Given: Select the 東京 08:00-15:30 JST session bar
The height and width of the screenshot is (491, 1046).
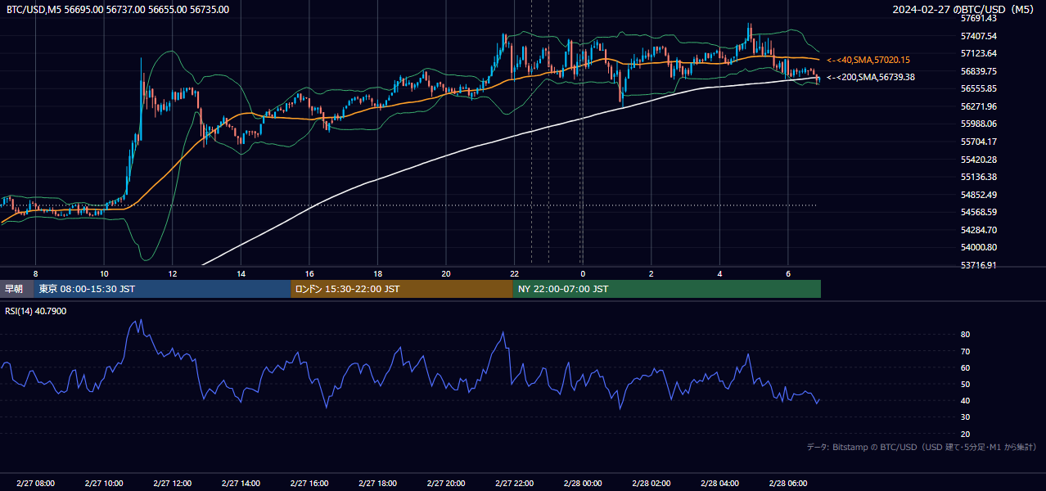Looking at the screenshot, I should tap(162, 289).
